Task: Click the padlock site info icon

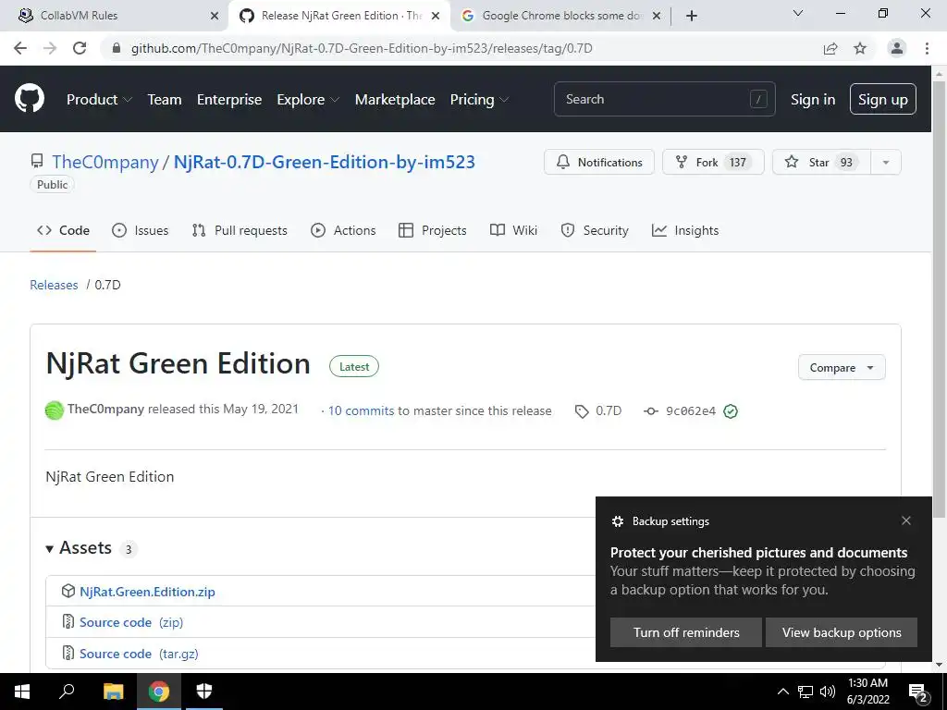Action: point(117,48)
